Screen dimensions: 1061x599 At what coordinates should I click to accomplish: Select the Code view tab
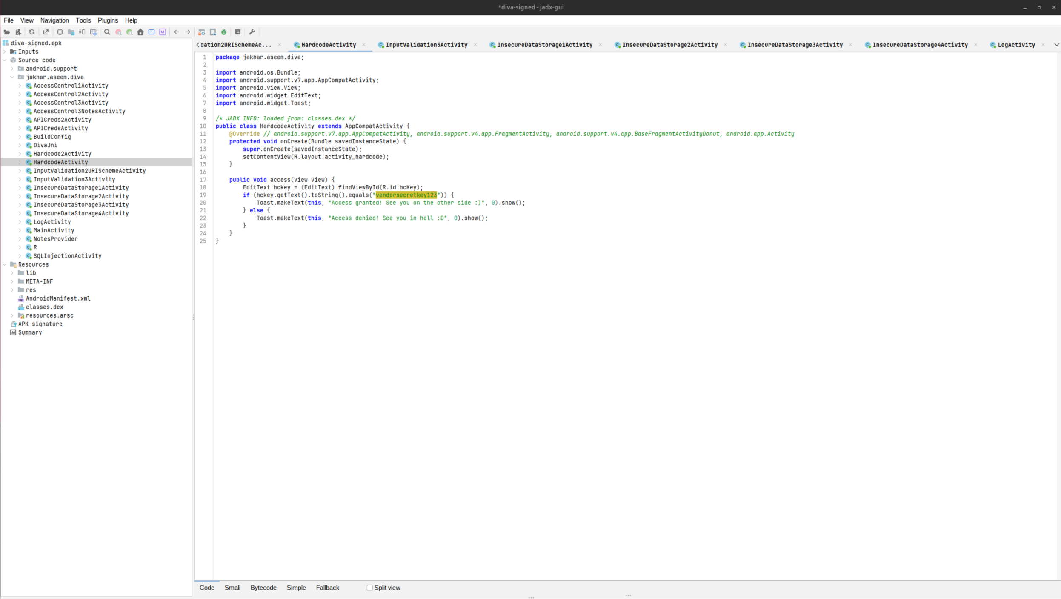(x=207, y=588)
